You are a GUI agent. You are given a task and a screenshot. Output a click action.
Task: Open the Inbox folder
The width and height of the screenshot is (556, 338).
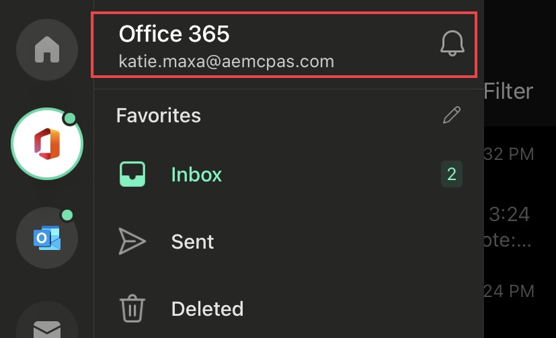click(x=289, y=174)
